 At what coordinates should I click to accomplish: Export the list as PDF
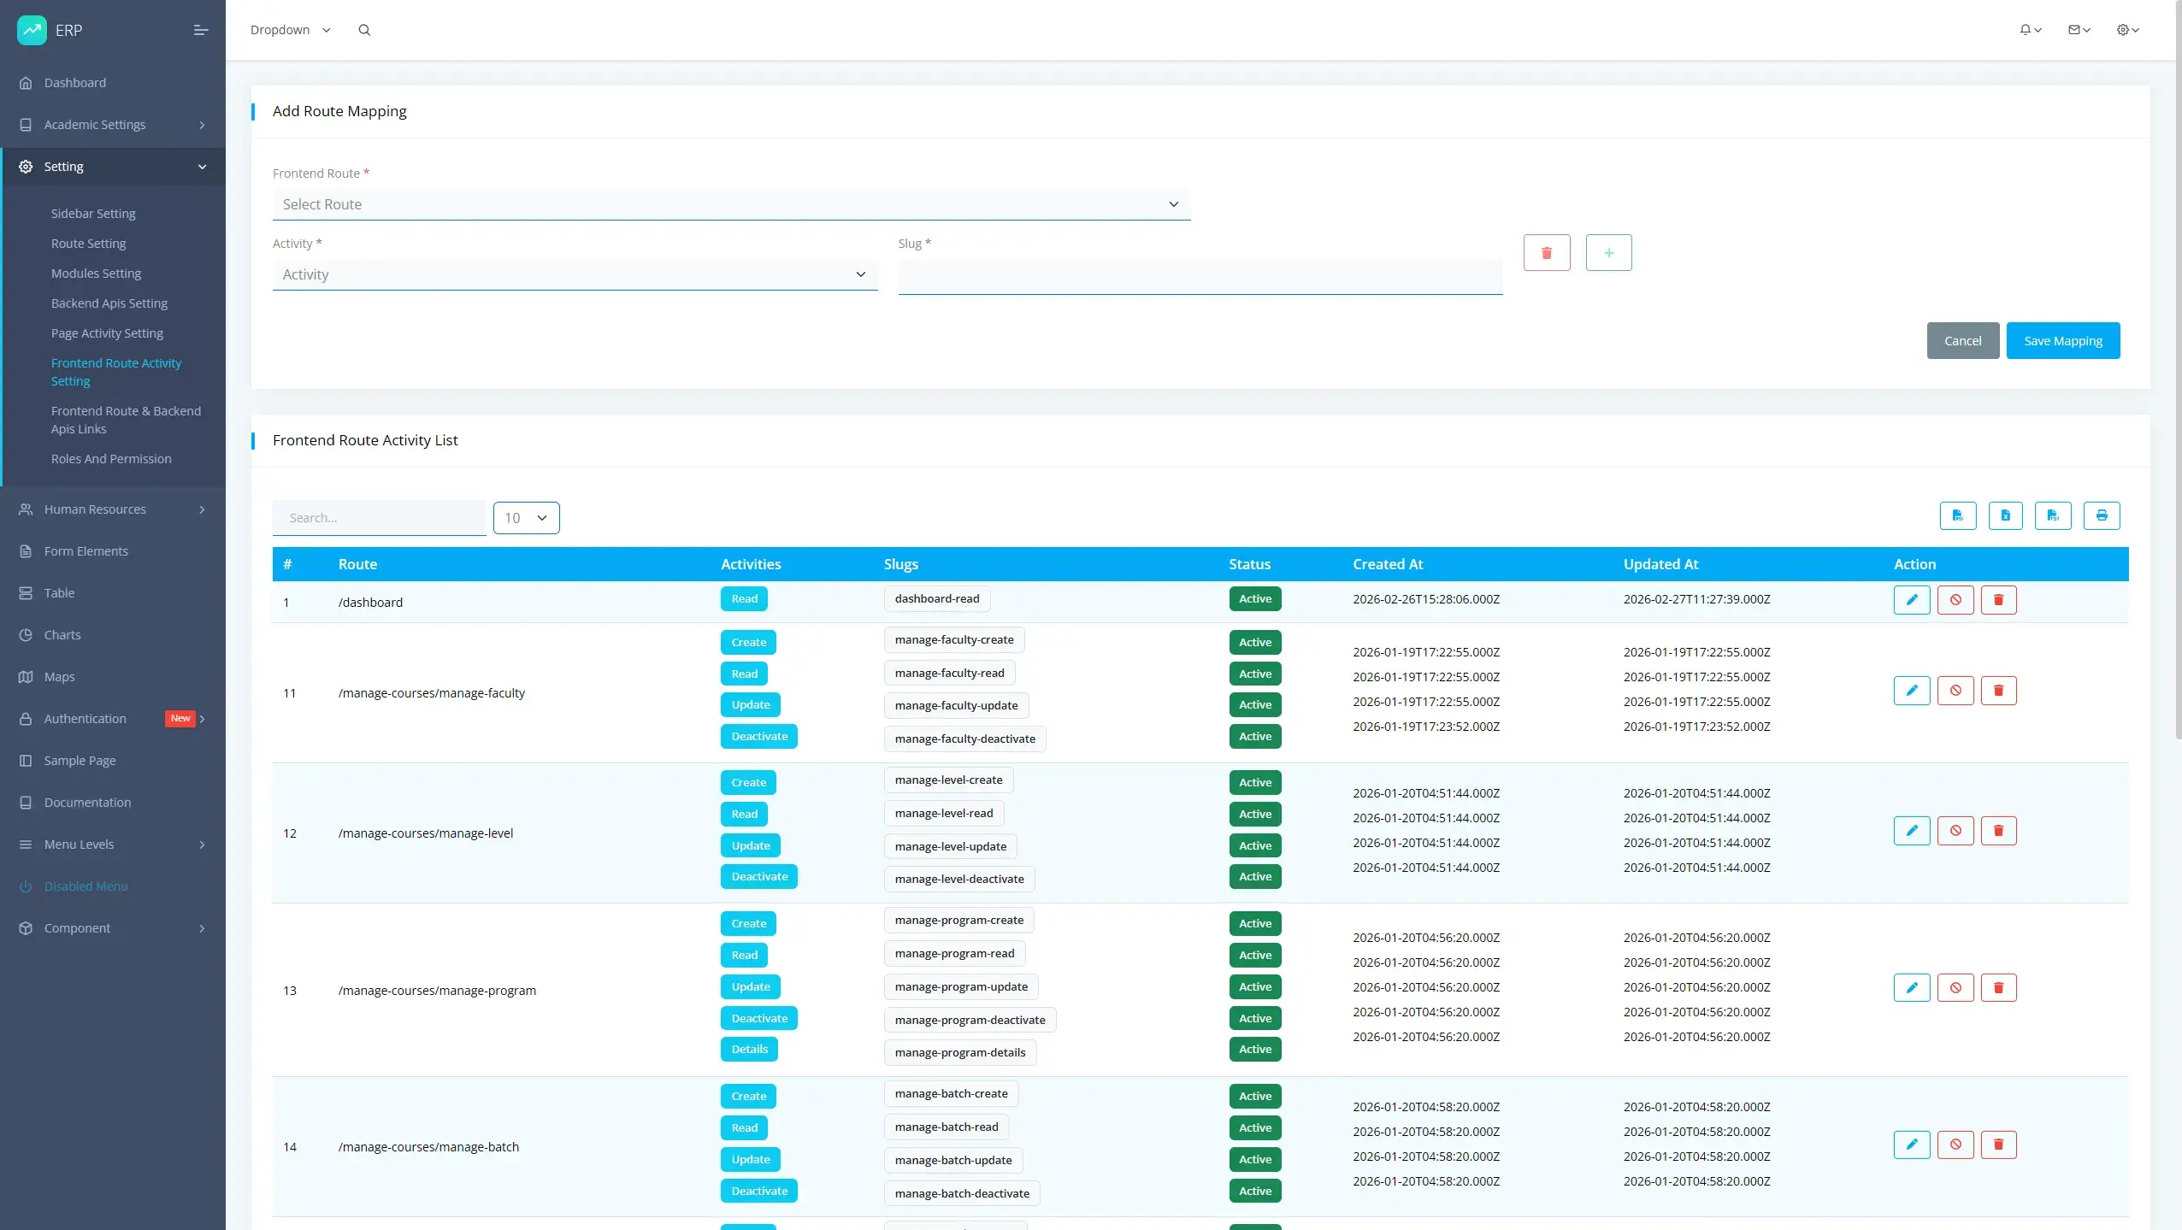coord(1958,515)
